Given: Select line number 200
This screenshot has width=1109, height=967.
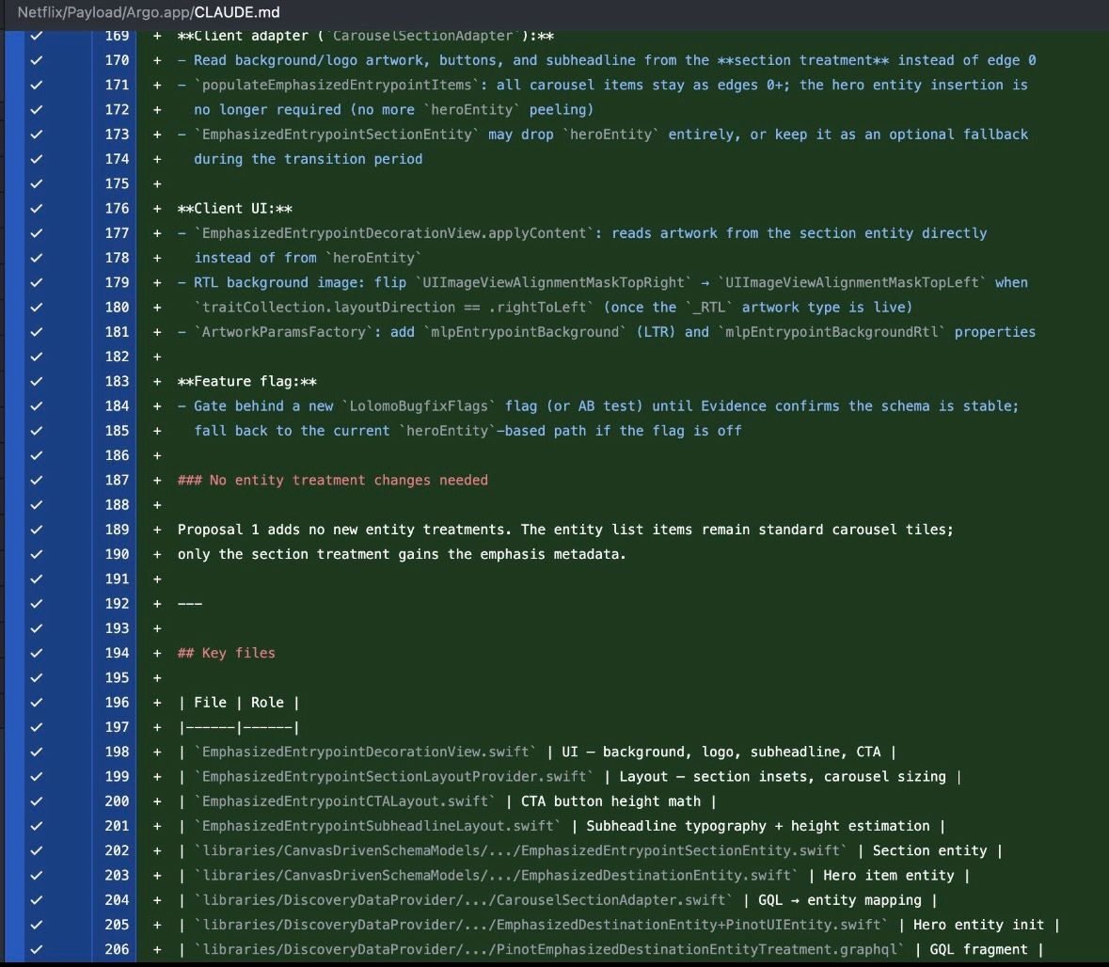Looking at the screenshot, I should pos(117,801).
